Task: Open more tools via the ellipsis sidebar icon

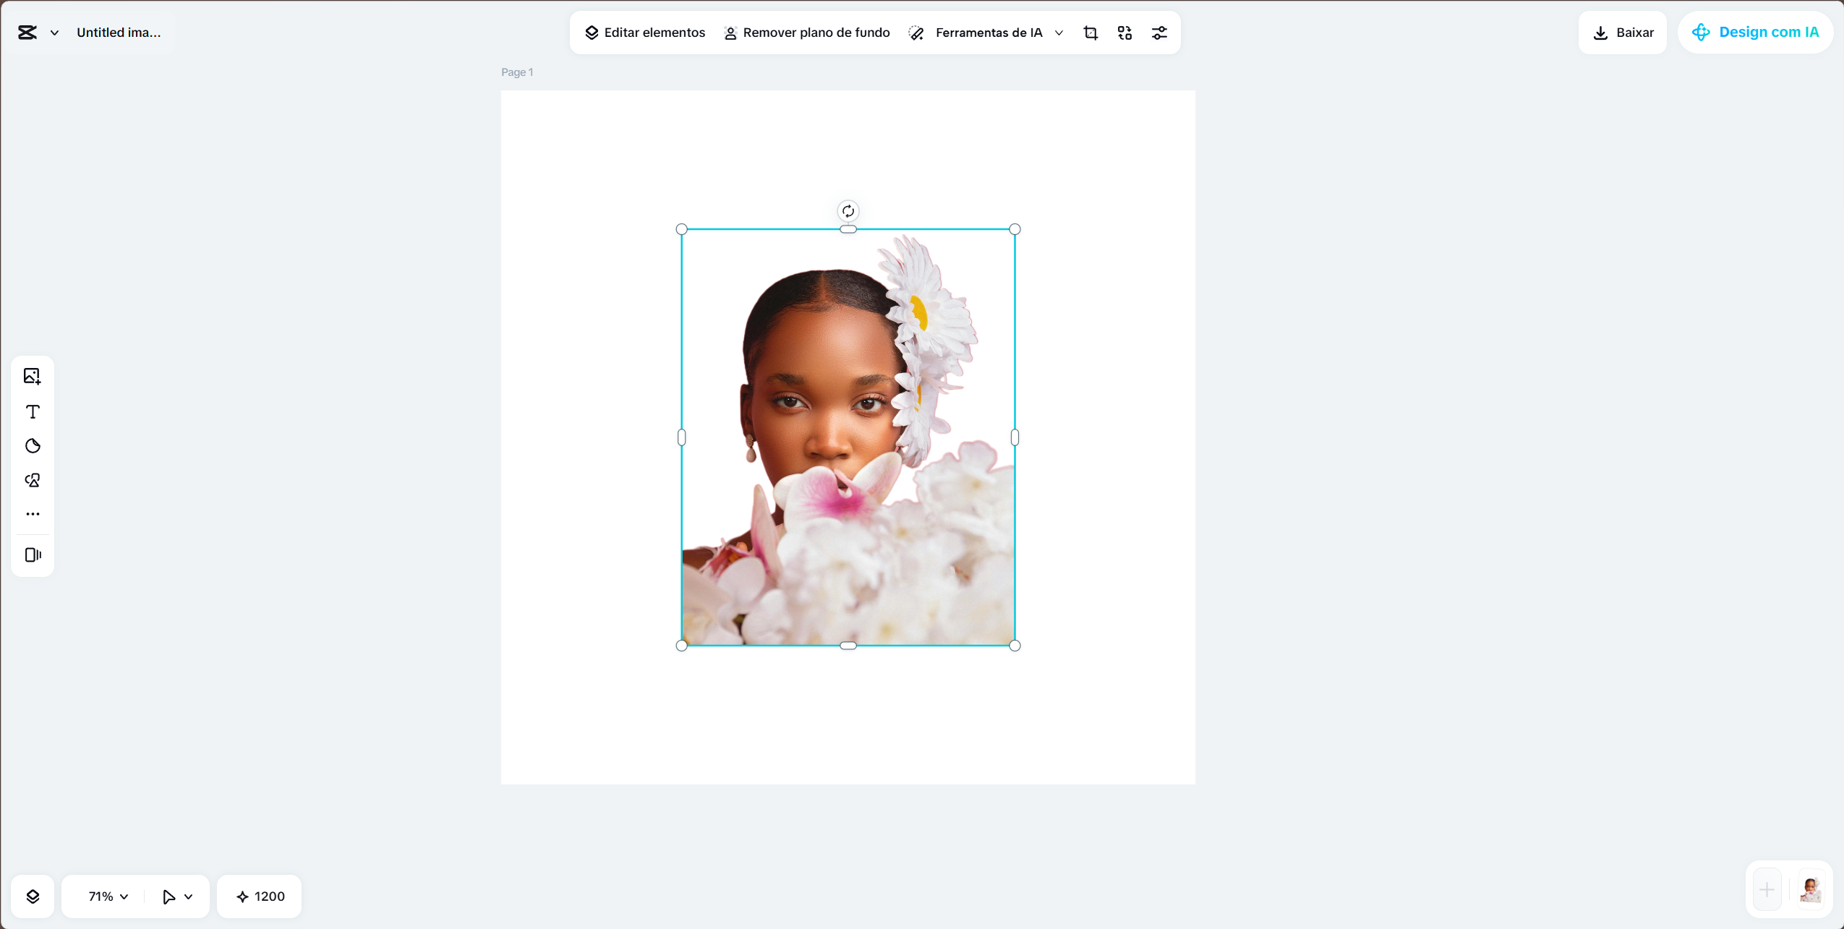Action: 33,513
